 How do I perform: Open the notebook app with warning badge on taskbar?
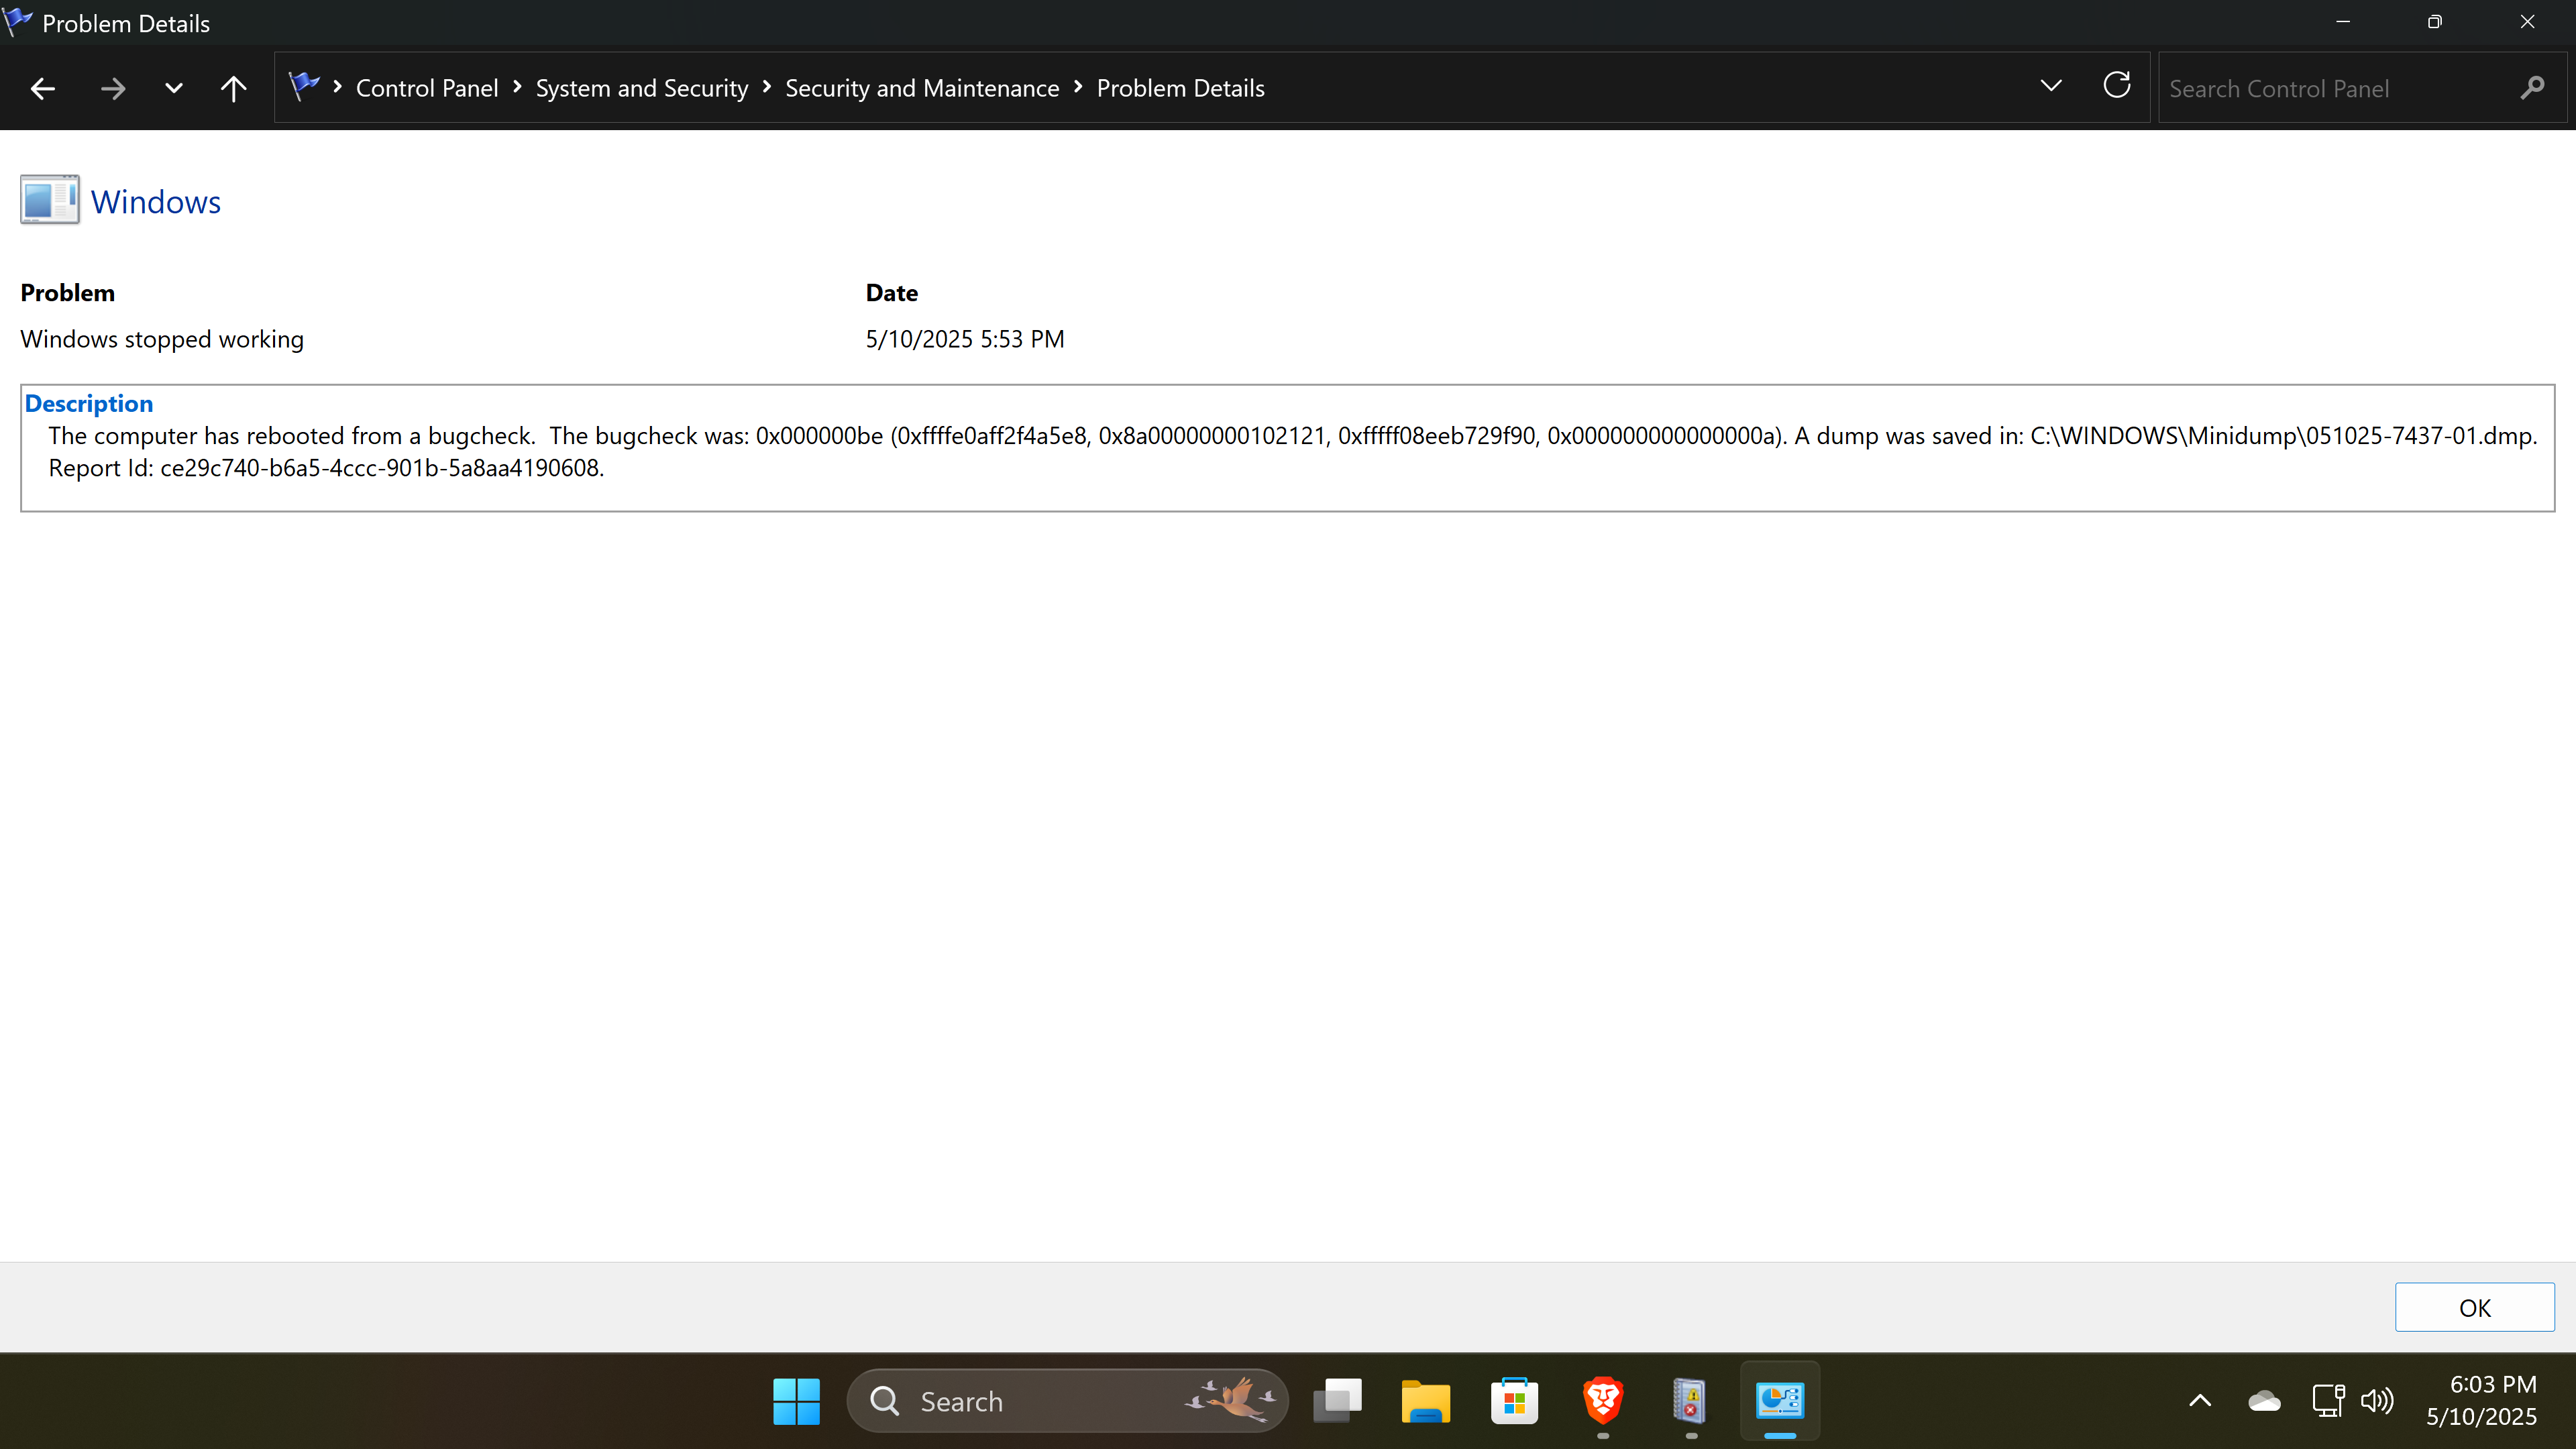click(x=1691, y=1401)
